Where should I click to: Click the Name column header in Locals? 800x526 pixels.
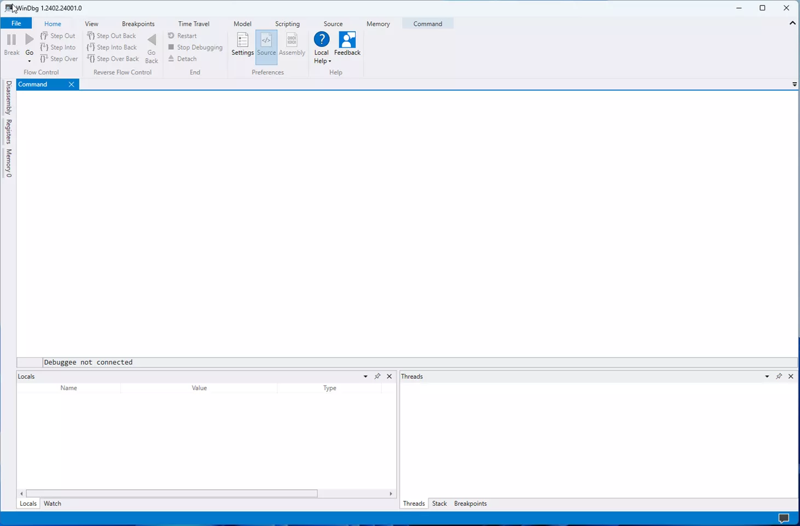[x=68, y=388]
